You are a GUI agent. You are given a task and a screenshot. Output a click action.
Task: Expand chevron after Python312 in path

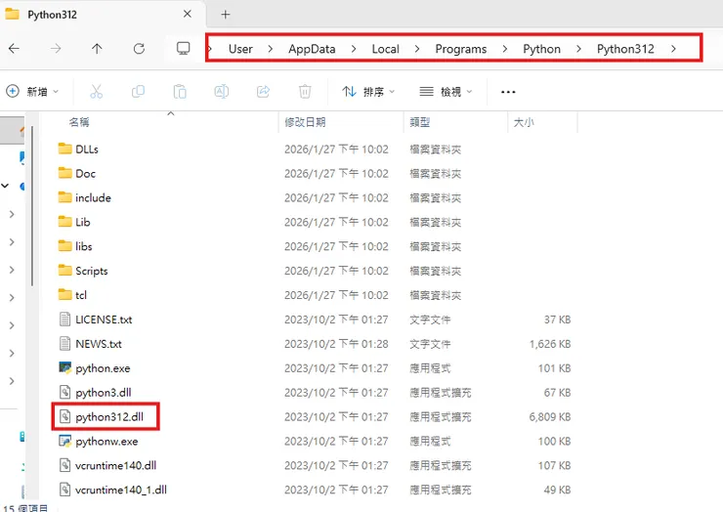[674, 49]
